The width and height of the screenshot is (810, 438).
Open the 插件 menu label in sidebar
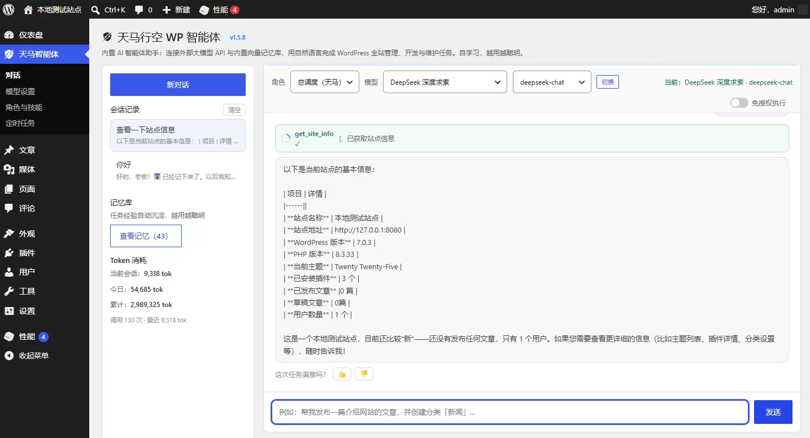coord(27,253)
